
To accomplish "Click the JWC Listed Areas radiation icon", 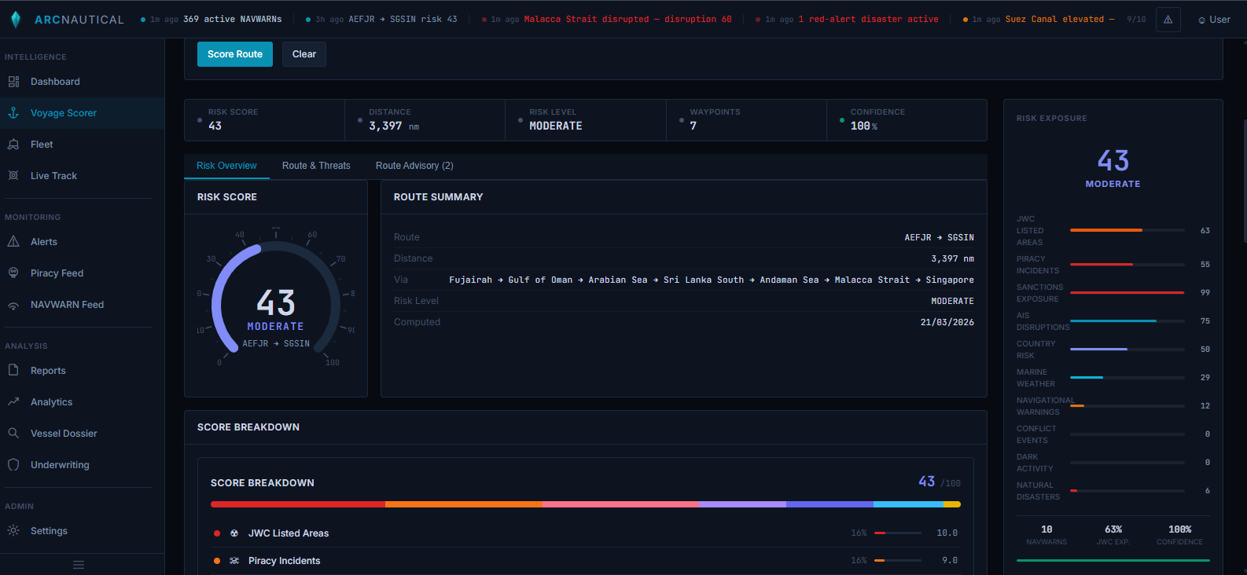I will tap(234, 533).
